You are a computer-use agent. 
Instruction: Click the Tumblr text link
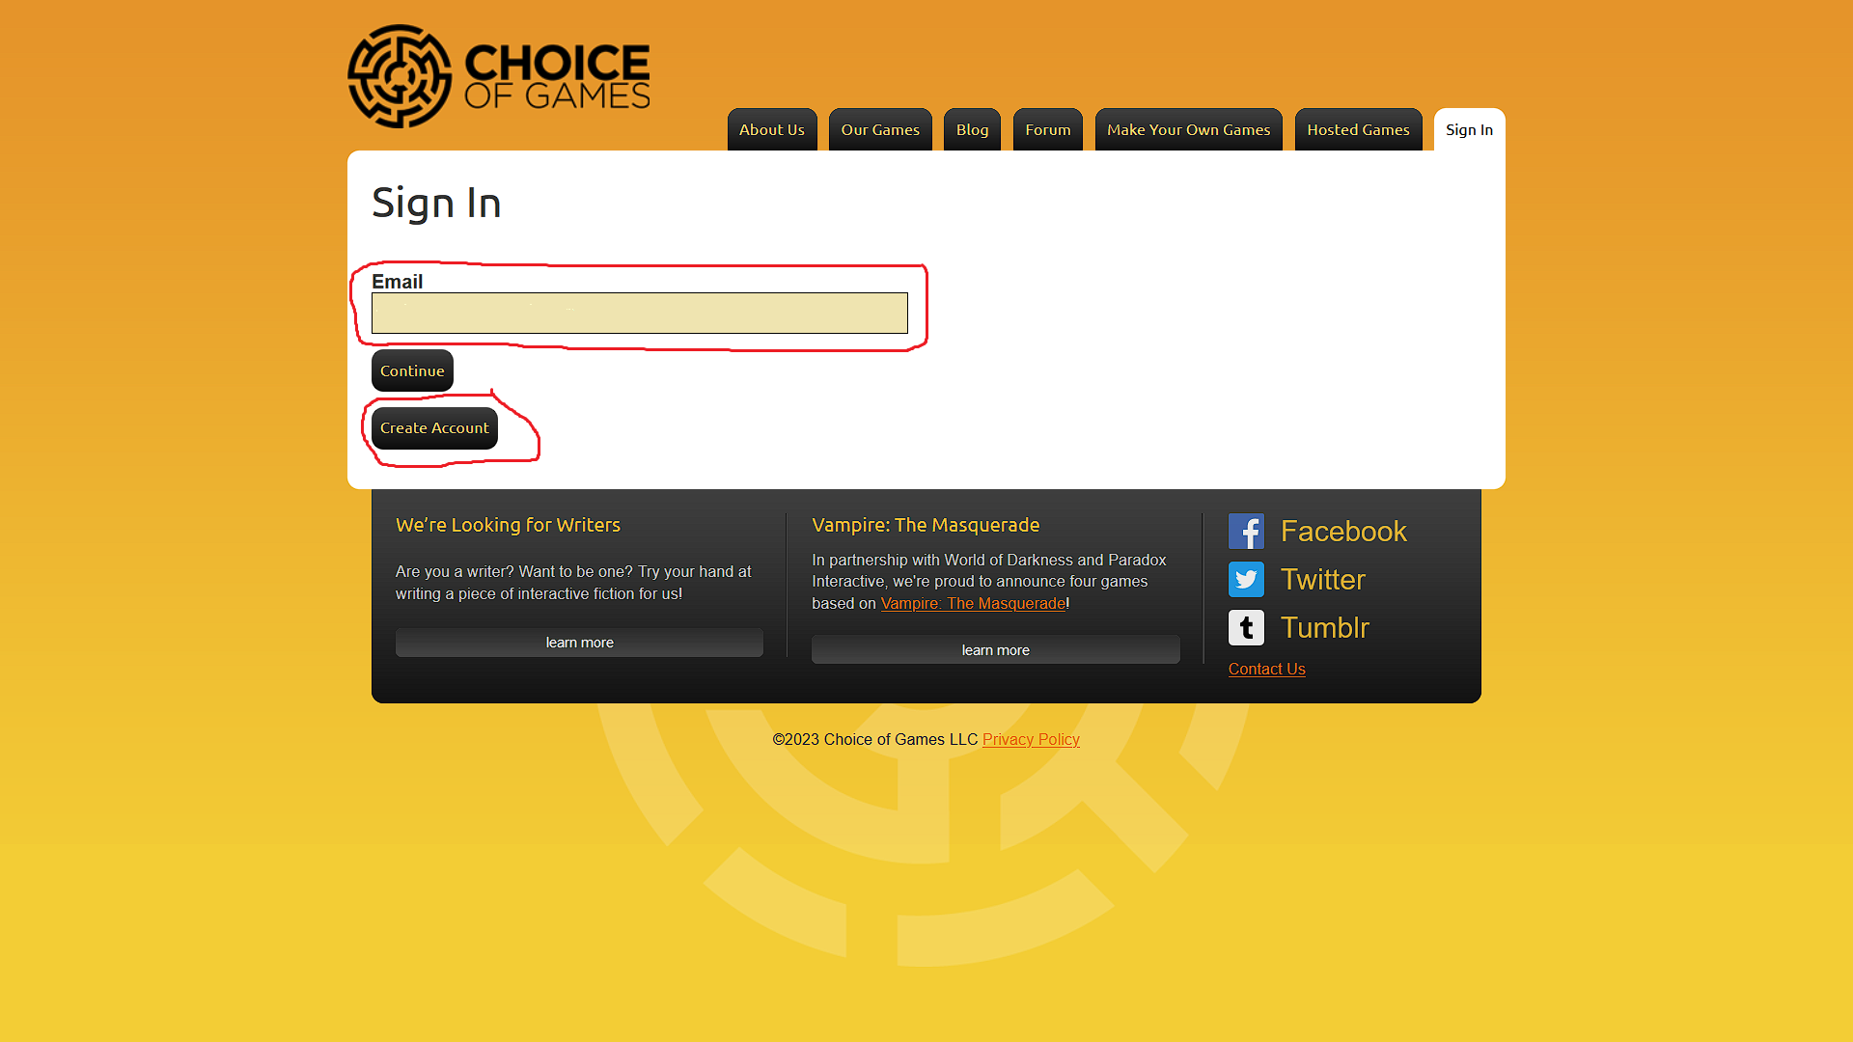tap(1324, 627)
